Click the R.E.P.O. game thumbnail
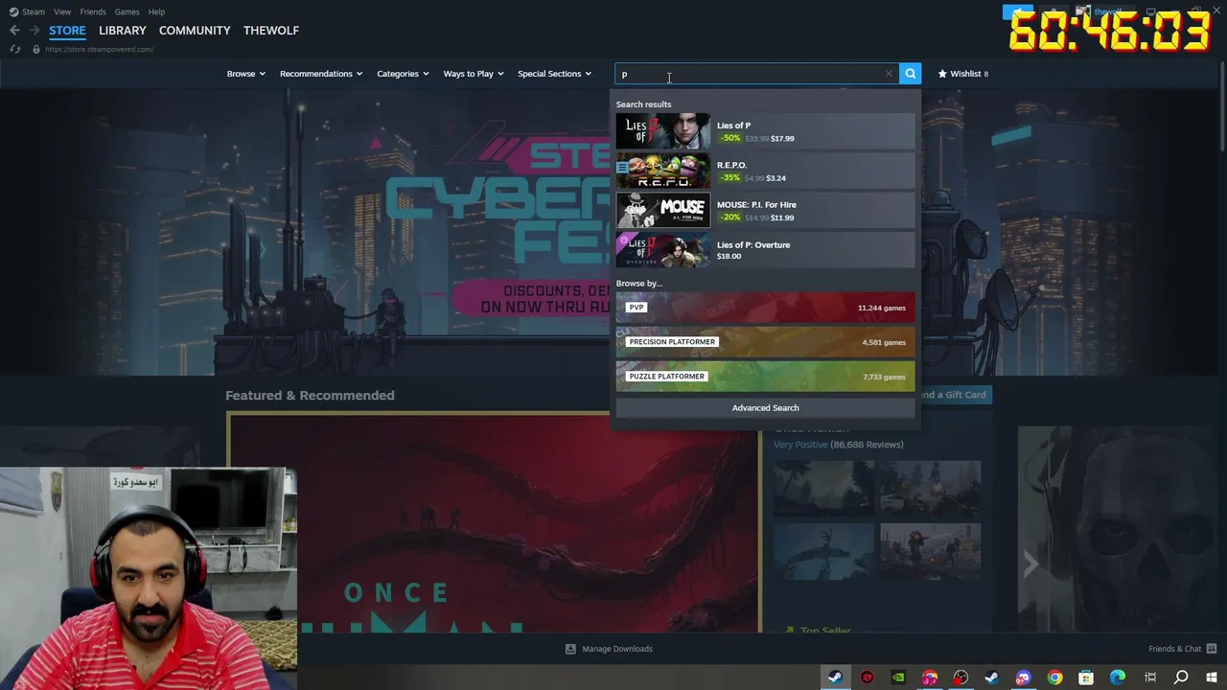This screenshot has width=1227, height=690. pyautogui.click(x=663, y=171)
